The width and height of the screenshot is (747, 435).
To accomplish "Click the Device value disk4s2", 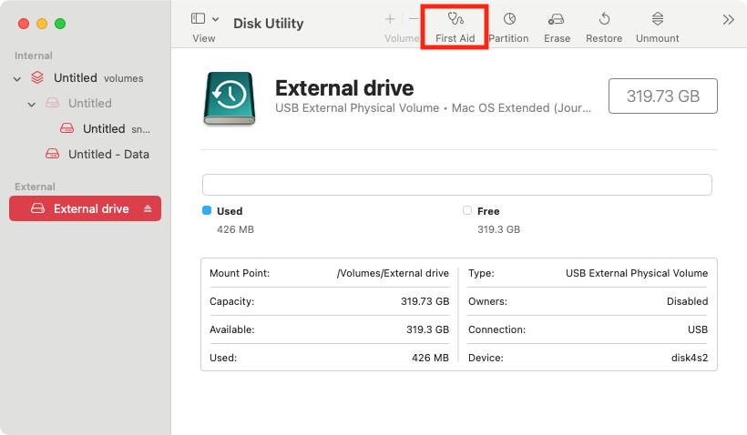I will (690, 358).
